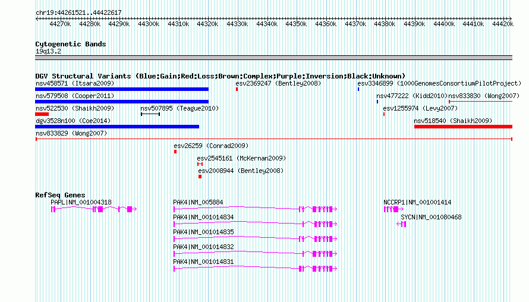Click the nsv579508 (Cooper2011) label
The height and width of the screenshot is (302, 529).
tap(75, 96)
